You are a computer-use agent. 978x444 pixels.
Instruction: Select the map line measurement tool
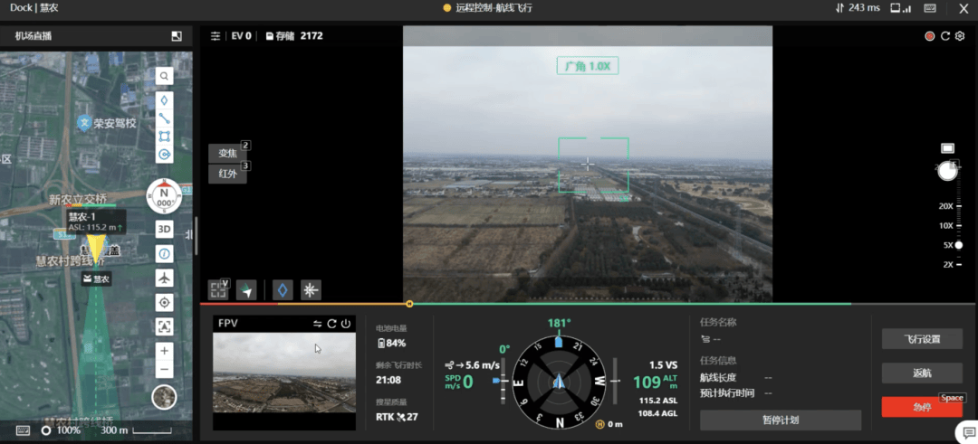tap(164, 118)
